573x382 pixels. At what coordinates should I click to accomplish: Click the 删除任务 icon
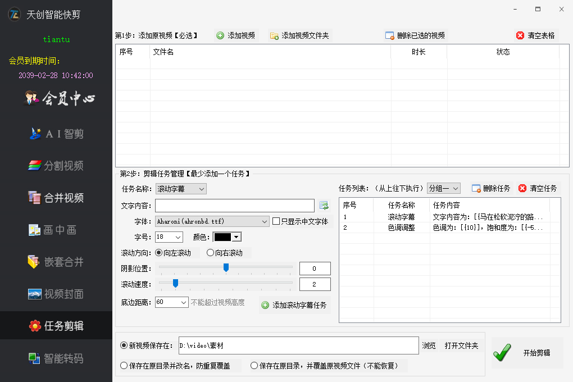coord(476,189)
